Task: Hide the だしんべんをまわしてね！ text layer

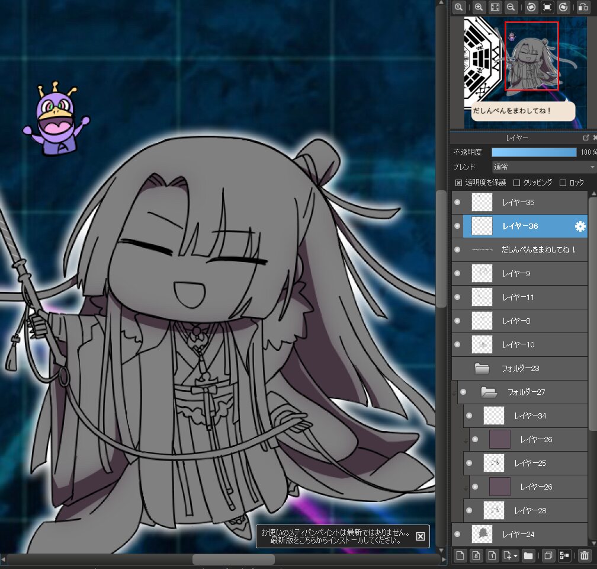Action: [x=457, y=250]
